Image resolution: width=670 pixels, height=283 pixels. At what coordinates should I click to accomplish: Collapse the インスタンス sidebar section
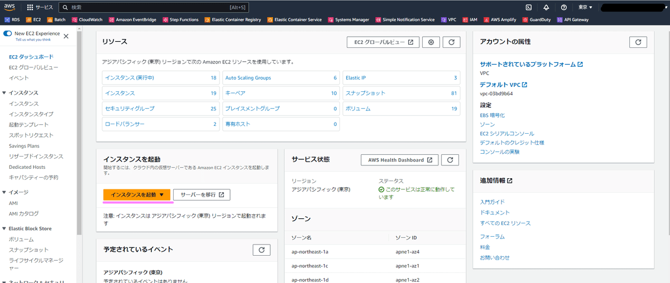click(5, 93)
